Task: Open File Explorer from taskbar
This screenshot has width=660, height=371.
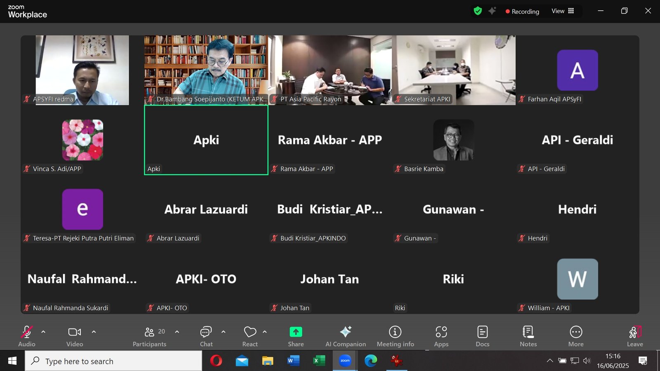Action: point(268,361)
